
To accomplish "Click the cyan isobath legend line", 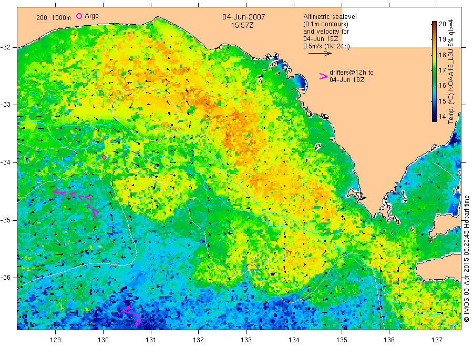I will click(44, 23).
